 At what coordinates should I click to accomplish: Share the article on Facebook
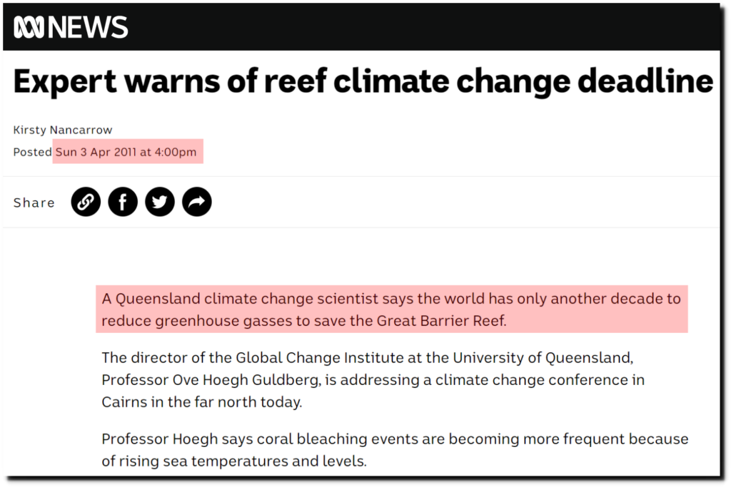click(123, 202)
